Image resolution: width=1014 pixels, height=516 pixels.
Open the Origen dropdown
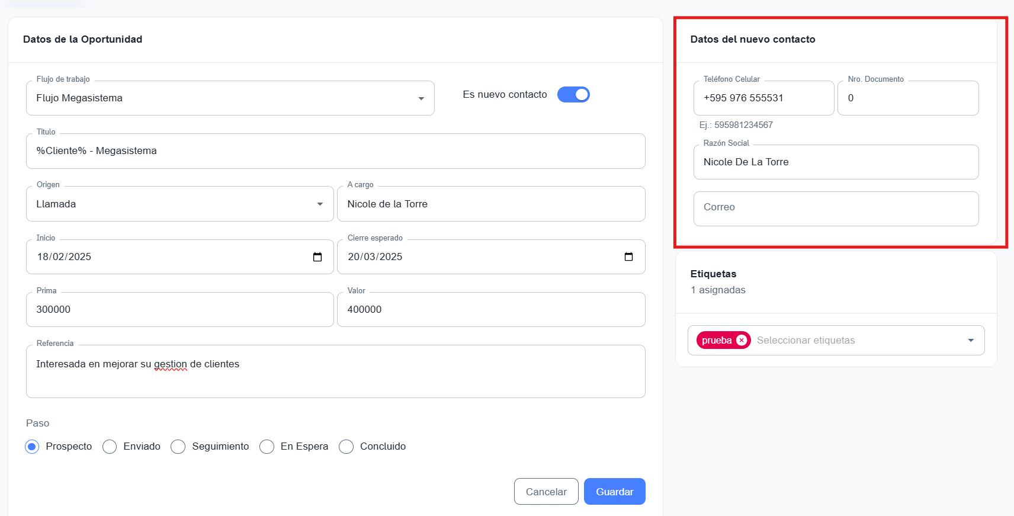click(320, 204)
